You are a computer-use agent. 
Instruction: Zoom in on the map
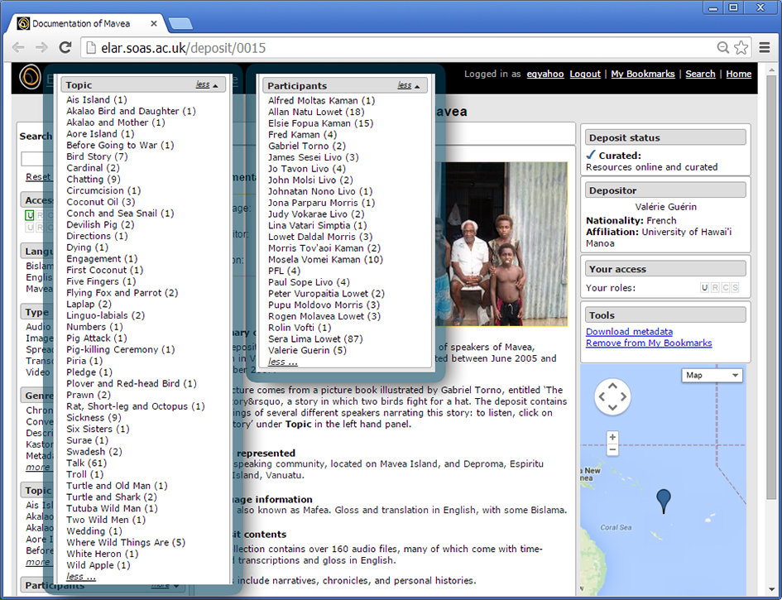[x=612, y=438]
